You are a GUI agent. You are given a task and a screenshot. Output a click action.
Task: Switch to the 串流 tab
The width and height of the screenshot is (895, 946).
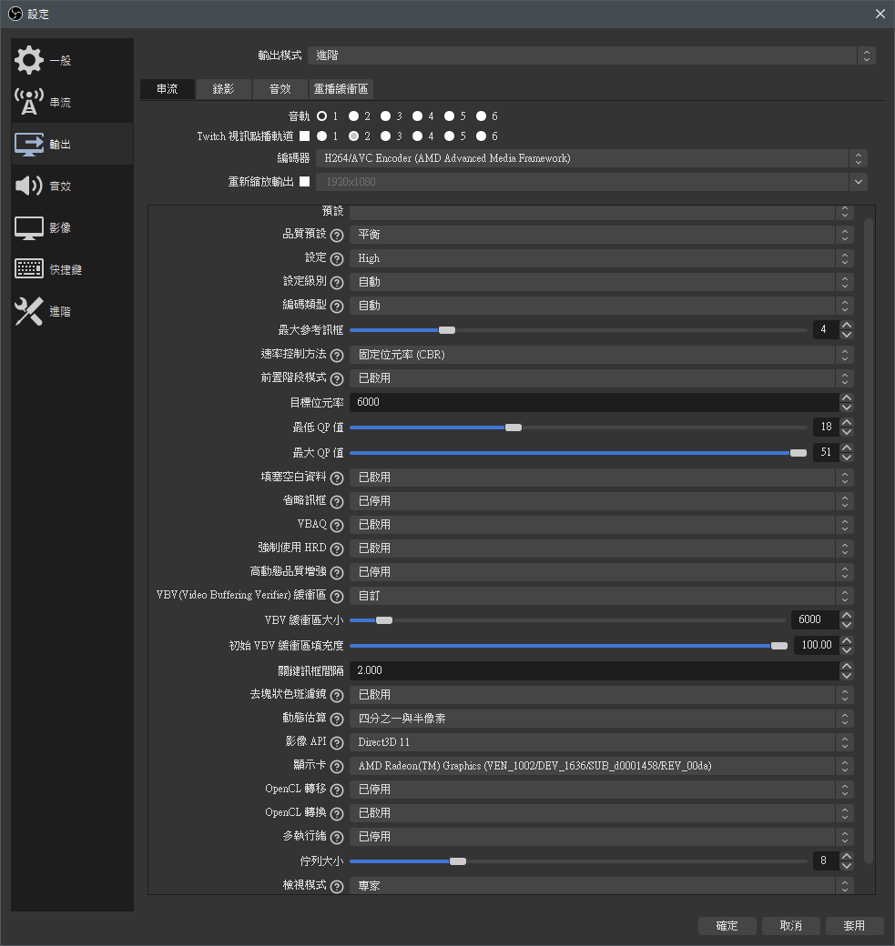pyautogui.click(x=168, y=89)
